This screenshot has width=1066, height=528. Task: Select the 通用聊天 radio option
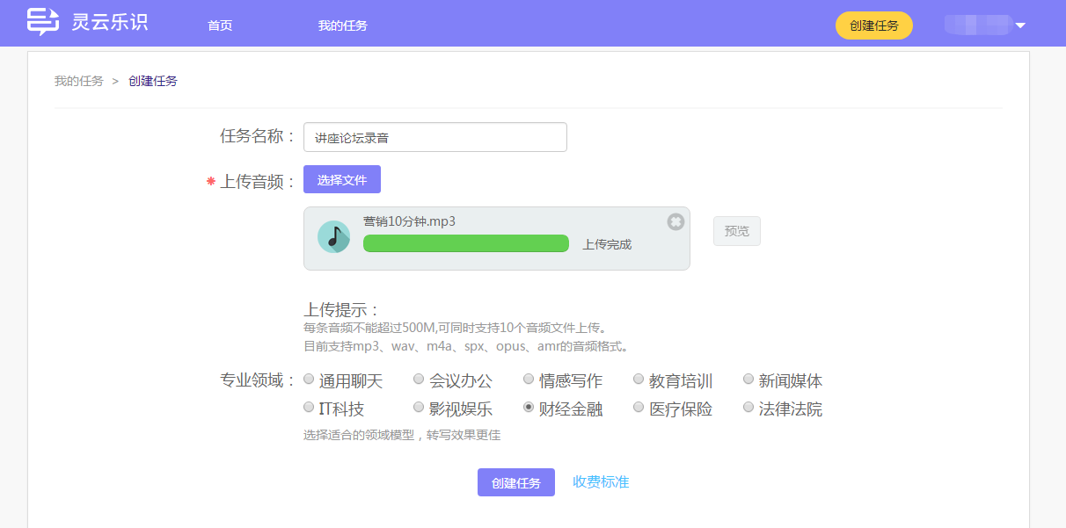coord(309,380)
